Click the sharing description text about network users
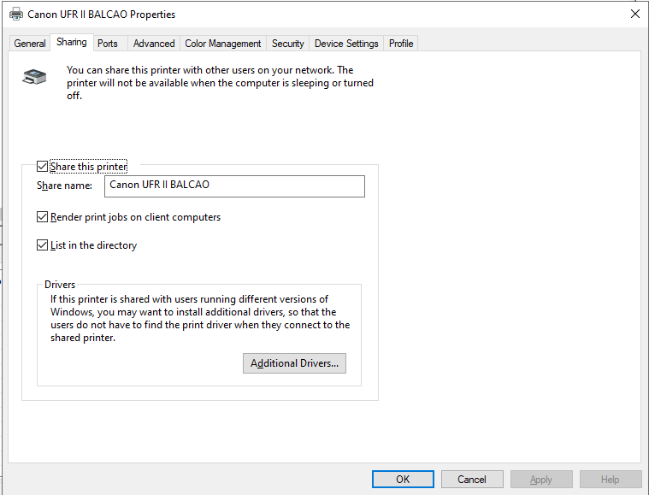 pos(221,83)
